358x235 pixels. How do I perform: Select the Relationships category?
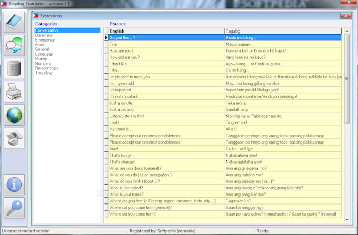(x=46, y=68)
